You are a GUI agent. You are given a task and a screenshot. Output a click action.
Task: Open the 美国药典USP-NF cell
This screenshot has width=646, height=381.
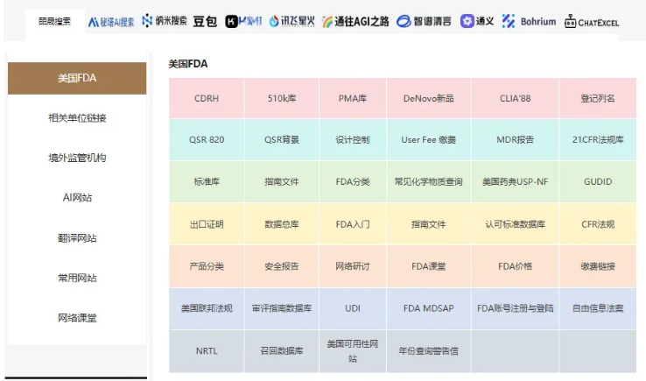[516, 182]
